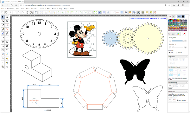This screenshot has width=190, height=115.
Task: Click the undo arrow in the toolbar
Action: click(x=19, y=12)
